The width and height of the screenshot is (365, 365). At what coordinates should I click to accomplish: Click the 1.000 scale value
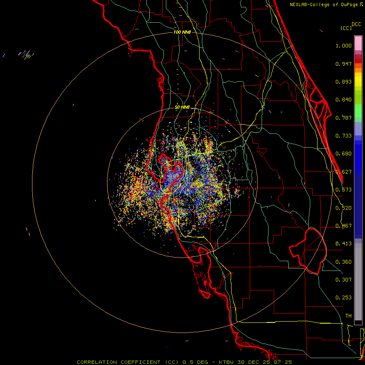(x=344, y=46)
